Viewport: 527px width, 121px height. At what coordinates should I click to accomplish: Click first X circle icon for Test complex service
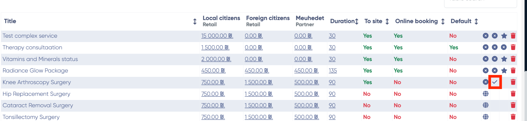click(486, 36)
